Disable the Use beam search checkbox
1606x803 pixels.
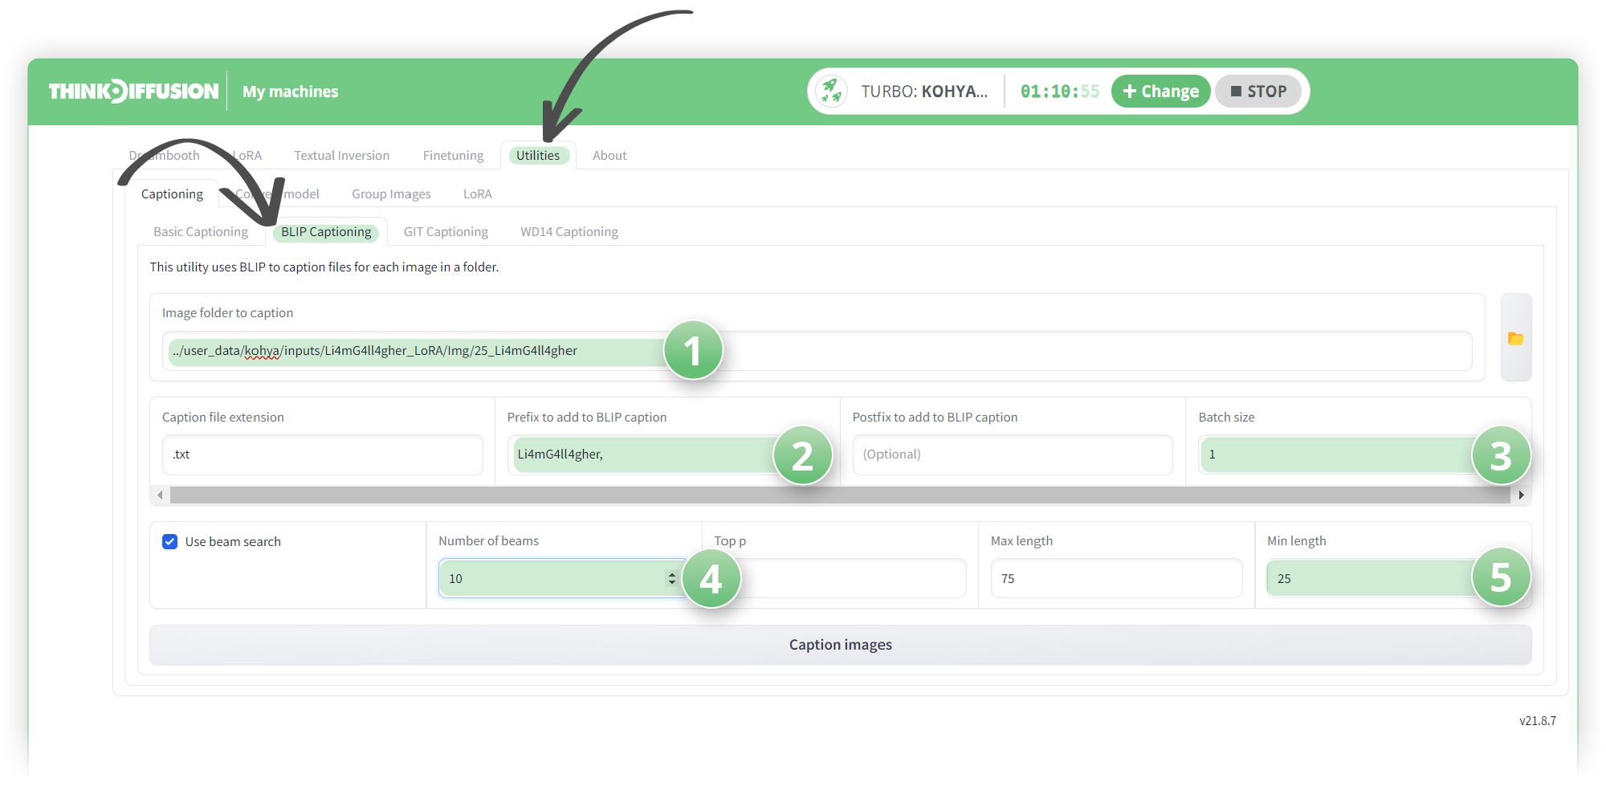click(169, 541)
